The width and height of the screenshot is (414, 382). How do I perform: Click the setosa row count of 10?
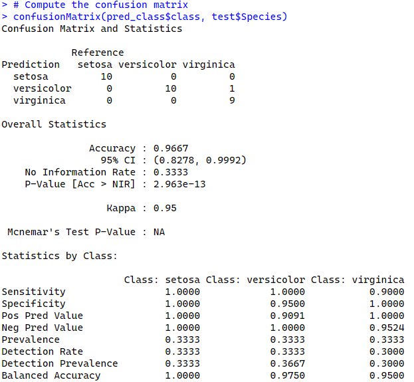point(106,76)
